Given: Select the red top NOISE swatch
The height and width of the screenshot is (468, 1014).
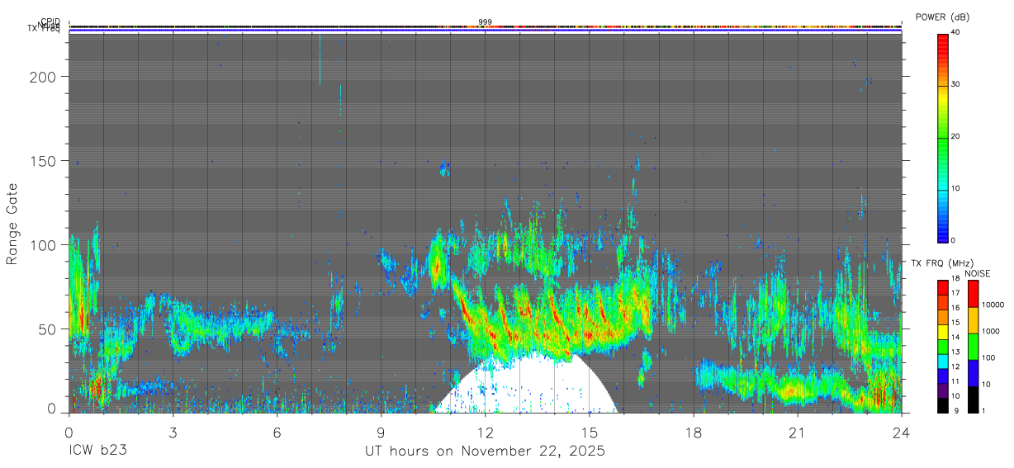Looking at the screenshot, I should pos(973,294).
